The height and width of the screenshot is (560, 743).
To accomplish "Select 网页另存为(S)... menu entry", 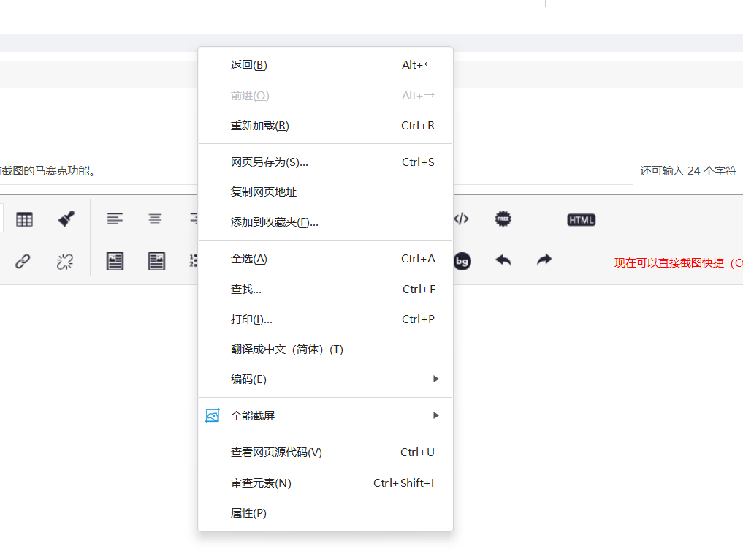I will coord(326,162).
